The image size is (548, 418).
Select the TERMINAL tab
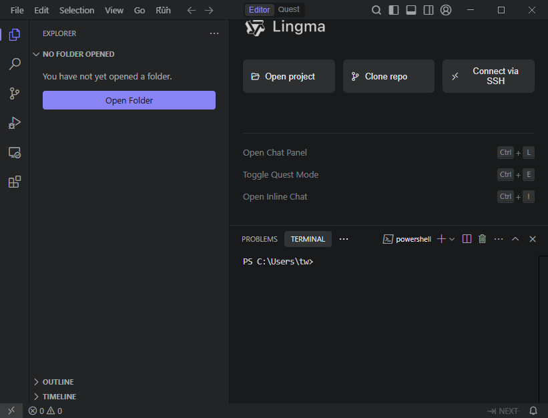(308, 239)
